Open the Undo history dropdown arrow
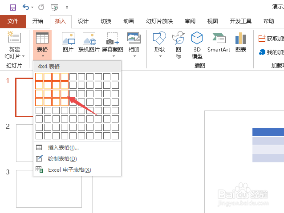Viewport: 284px width, 213px height. pyautogui.click(x=32, y=8)
